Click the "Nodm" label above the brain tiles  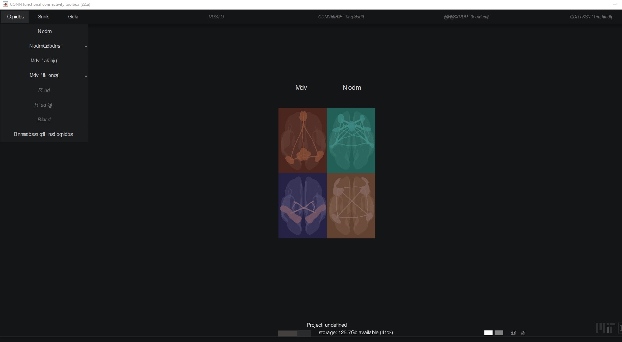click(352, 88)
